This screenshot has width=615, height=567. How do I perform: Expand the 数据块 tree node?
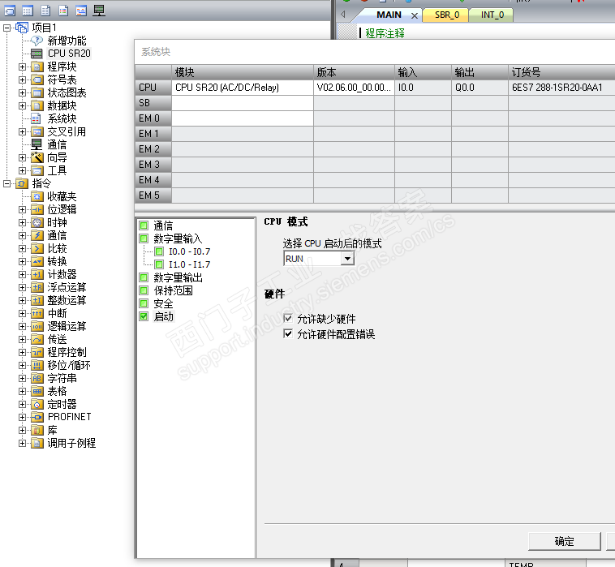tap(23, 105)
